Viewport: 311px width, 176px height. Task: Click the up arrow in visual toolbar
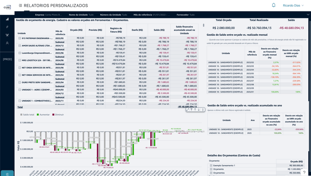point(195,110)
